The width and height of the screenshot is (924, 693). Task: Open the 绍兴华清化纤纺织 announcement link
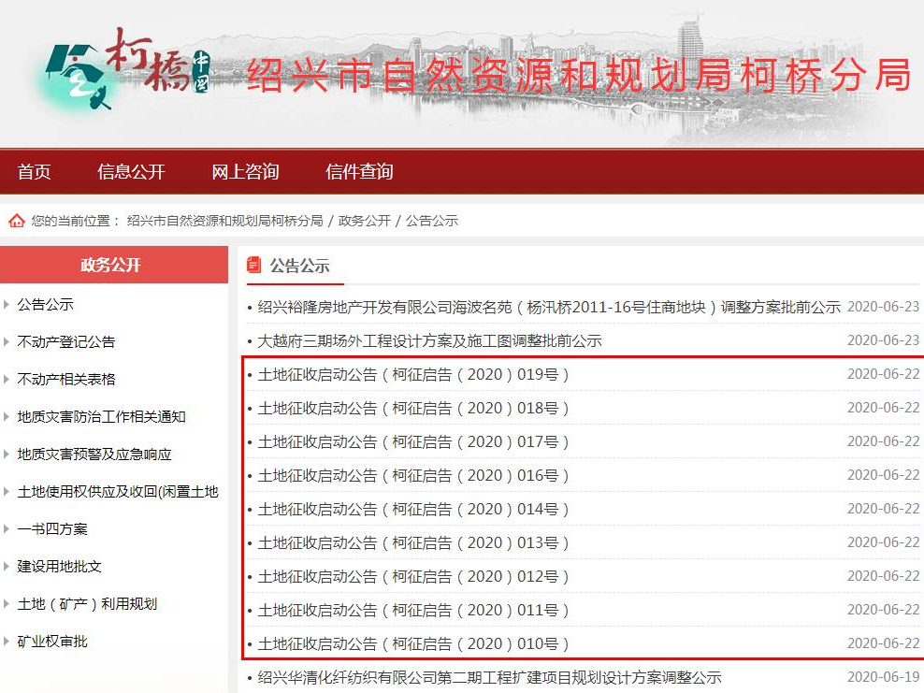point(489,677)
